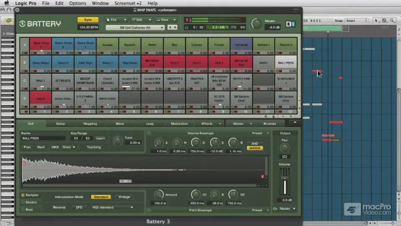
Task: Open the Ch Master output dropdown
Action: click(x=287, y=209)
